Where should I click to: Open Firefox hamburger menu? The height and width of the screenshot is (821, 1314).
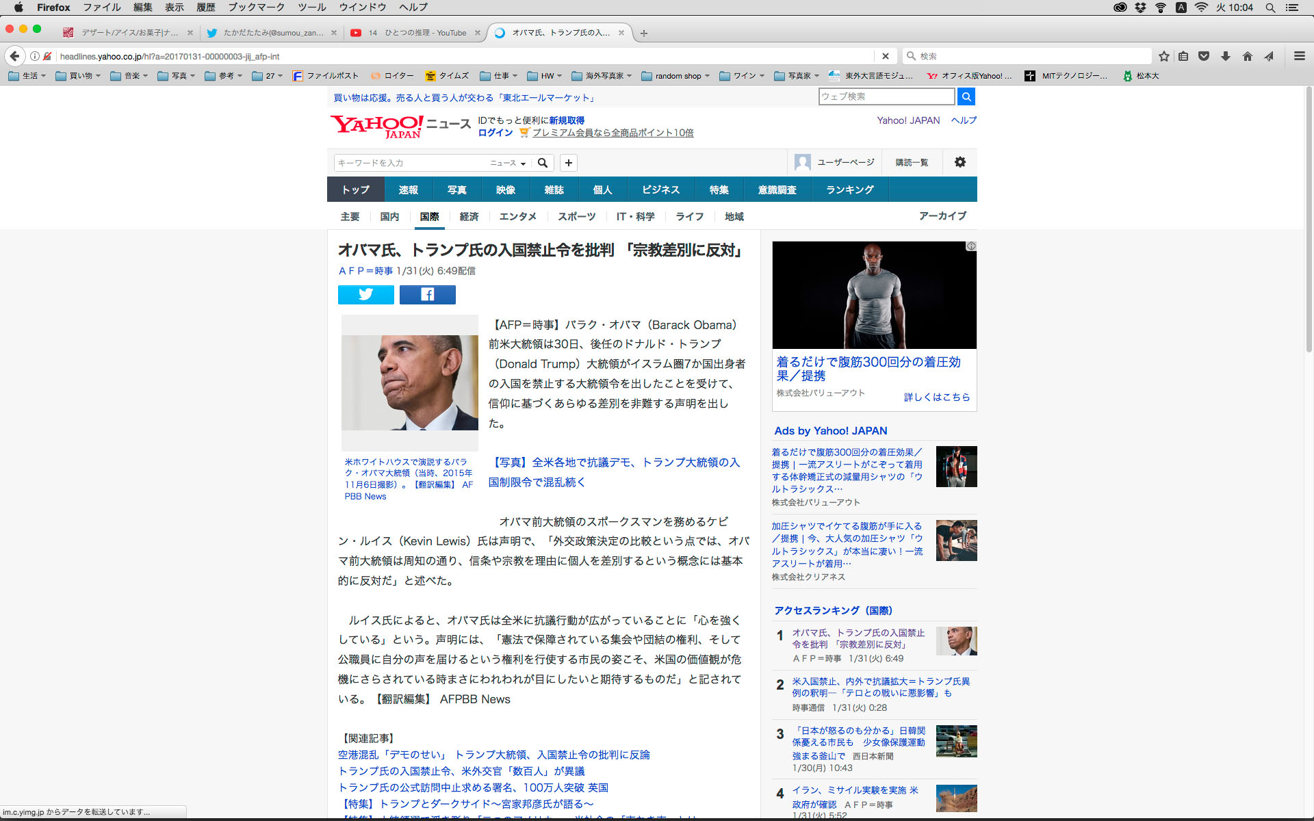1299,56
